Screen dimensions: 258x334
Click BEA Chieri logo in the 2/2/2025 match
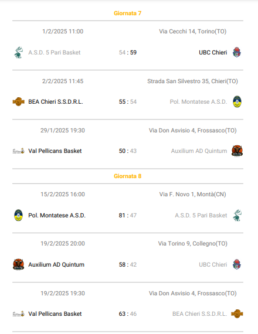pyautogui.click(x=19, y=101)
